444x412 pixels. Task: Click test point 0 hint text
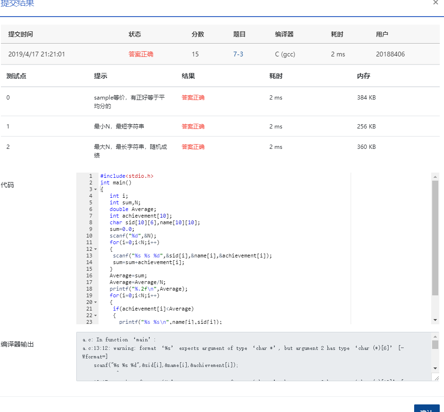(x=129, y=102)
